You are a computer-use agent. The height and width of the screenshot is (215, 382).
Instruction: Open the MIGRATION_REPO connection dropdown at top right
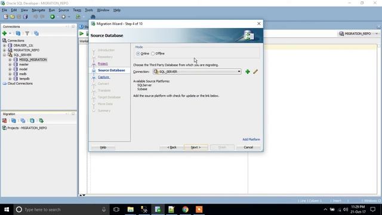click(359, 33)
